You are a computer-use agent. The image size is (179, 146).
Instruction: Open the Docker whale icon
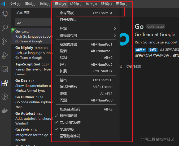click(x=5, y=110)
